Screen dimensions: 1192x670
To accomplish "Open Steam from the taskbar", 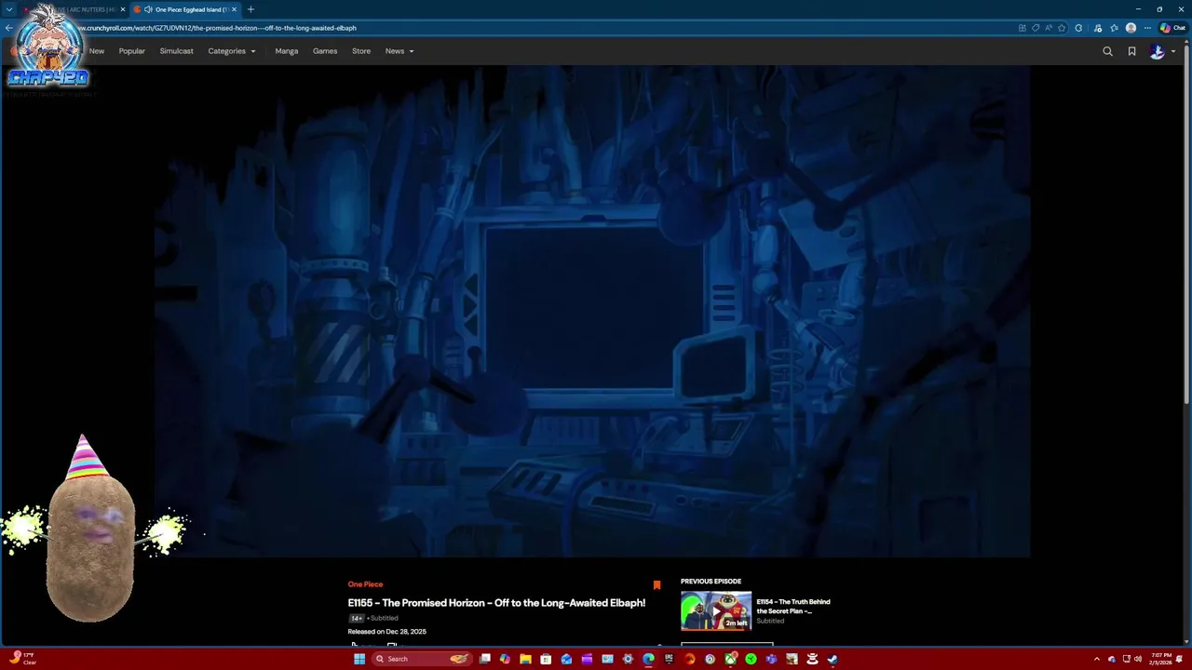I will tap(833, 659).
